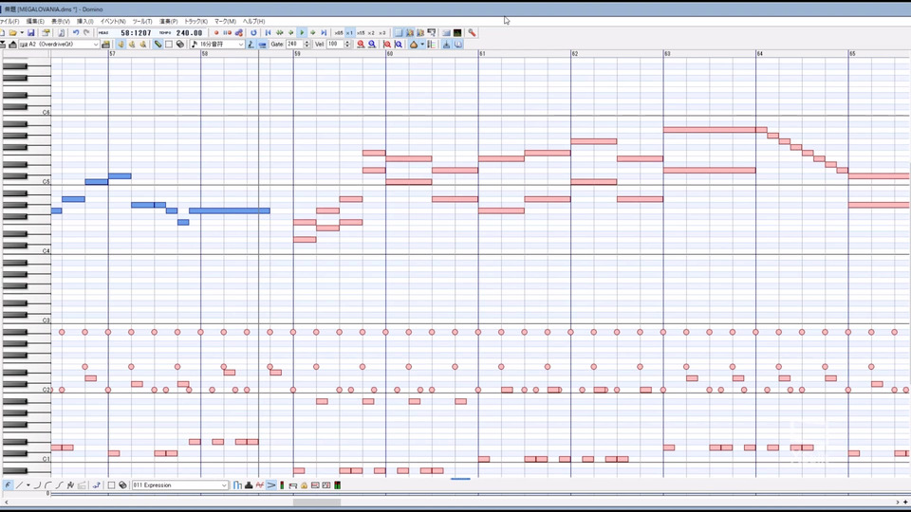911x512 pixels.
Task: Open the 011 Expression event dropdown
Action: 180,485
